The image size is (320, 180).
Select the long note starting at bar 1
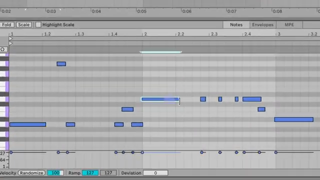pyautogui.click(x=28, y=124)
